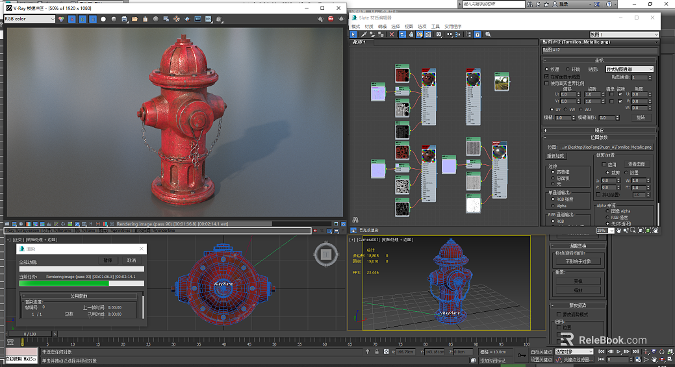Select the 总面积 filtering radio button
Image resolution: width=675 pixels, height=367 pixels.
point(553,178)
